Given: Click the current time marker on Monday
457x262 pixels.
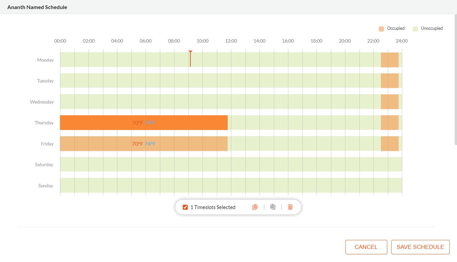Looking at the screenshot, I should (x=190, y=59).
